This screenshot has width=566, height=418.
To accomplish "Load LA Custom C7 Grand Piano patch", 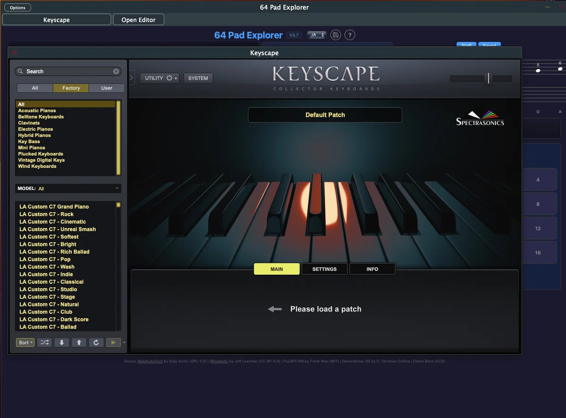I will click(54, 207).
